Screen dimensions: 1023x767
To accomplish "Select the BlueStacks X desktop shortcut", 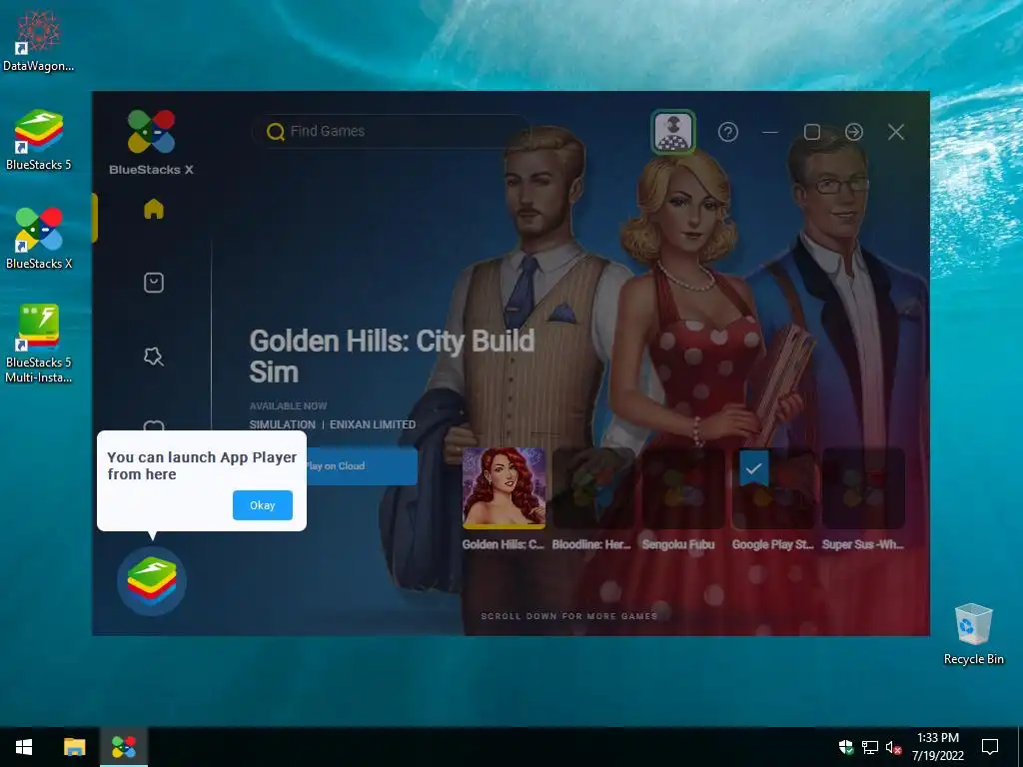I will tap(39, 239).
